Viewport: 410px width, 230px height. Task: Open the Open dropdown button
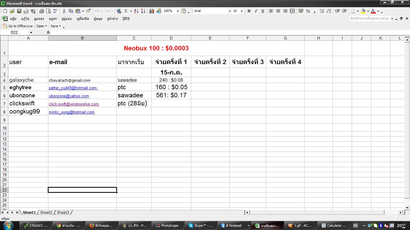pos(42,26)
